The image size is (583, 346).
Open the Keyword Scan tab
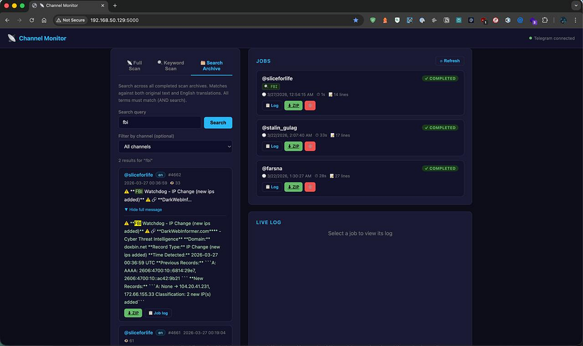point(171,66)
